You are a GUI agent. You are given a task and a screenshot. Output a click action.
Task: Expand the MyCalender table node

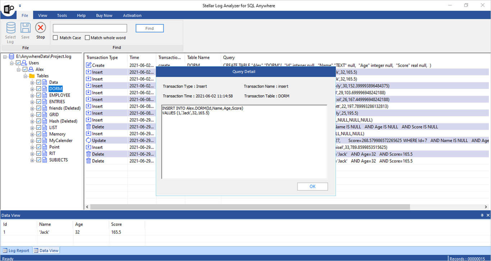(x=32, y=140)
